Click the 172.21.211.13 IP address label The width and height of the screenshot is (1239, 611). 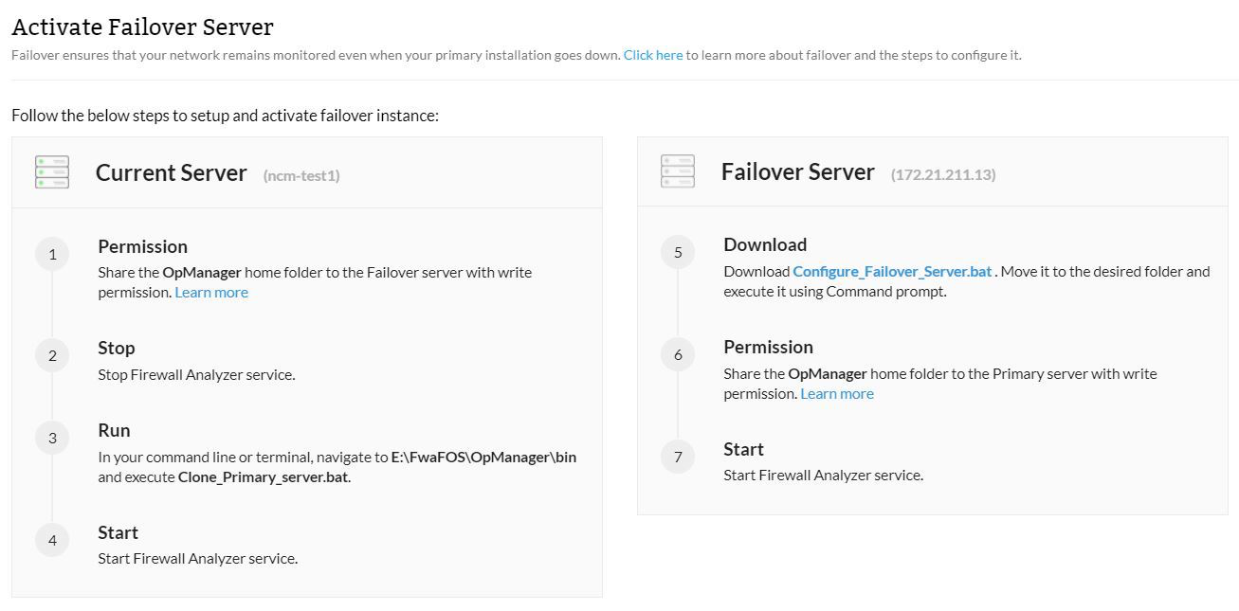tap(943, 174)
